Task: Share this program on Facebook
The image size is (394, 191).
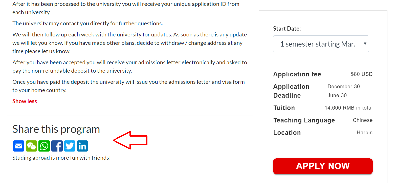Action: tap(57, 146)
